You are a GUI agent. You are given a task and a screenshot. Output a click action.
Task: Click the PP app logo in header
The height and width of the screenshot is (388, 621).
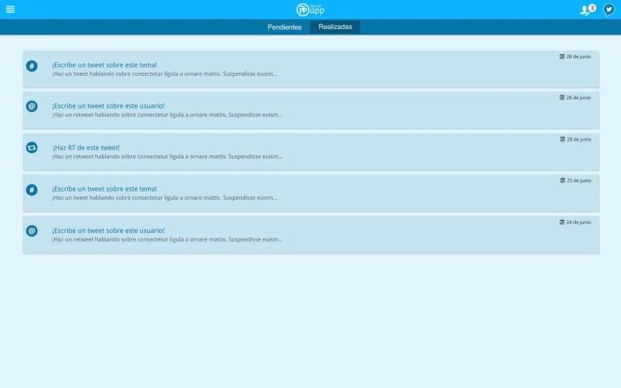pos(310,10)
